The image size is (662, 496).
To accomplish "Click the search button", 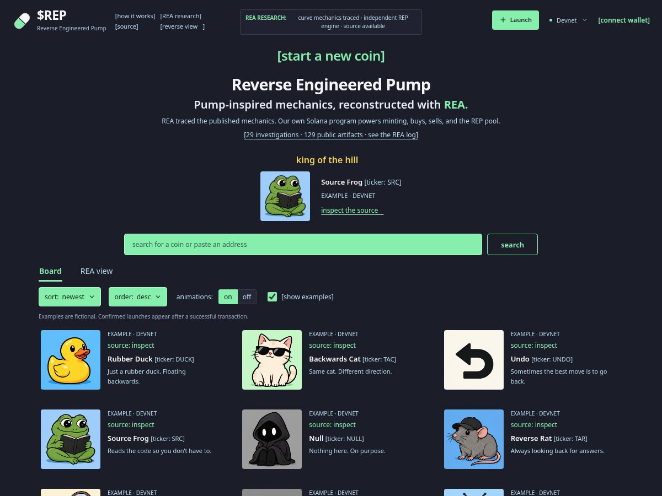I will click(x=512, y=245).
